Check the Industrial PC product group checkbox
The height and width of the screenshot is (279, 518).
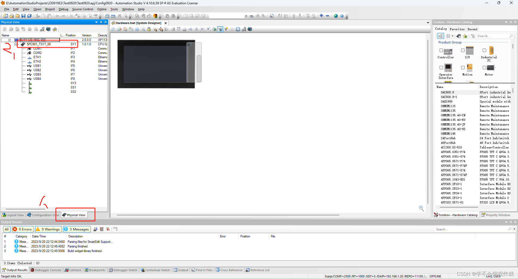point(484,50)
